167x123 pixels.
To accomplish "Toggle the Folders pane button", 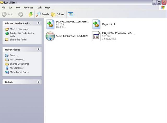I will [58, 14].
